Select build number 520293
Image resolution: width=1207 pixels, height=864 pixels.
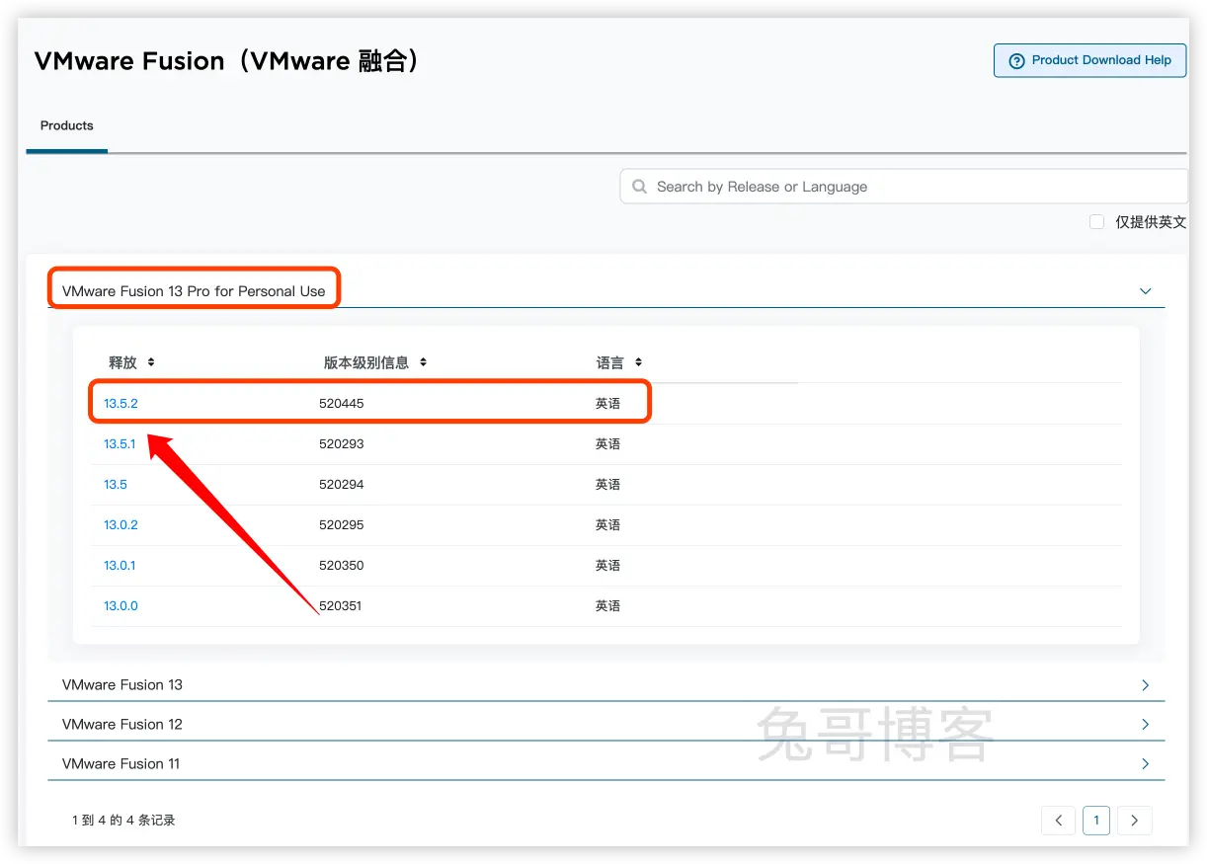[342, 444]
